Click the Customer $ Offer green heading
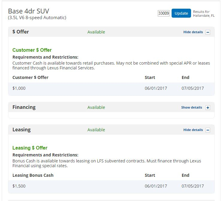The image size is (221, 201). point(32,50)
